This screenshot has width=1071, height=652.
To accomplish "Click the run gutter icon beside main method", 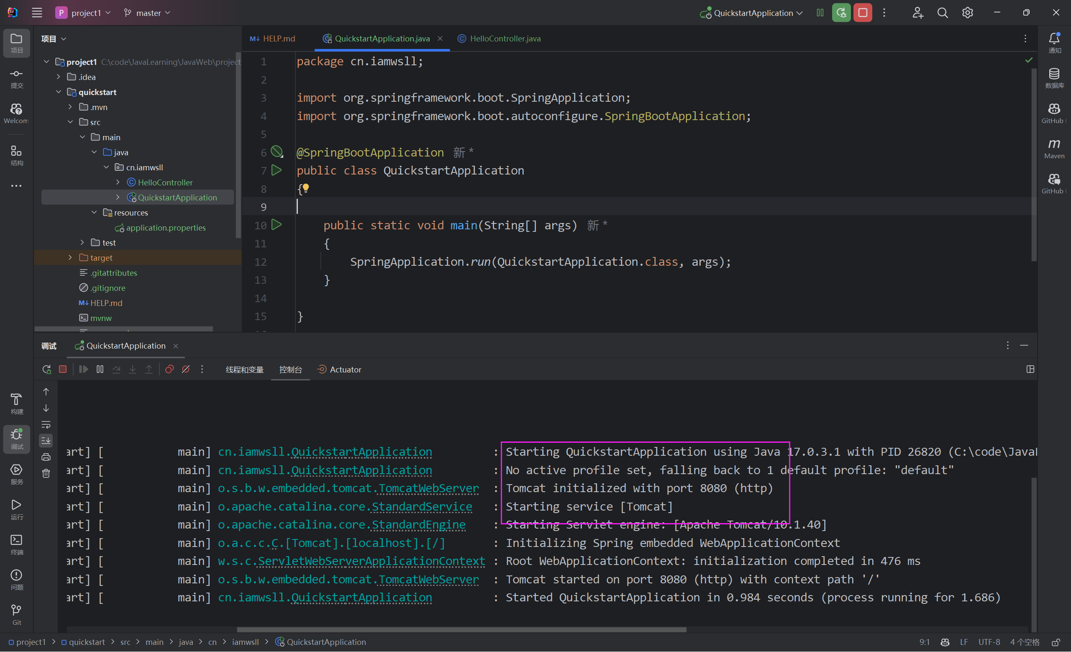I will coord(277,225).
